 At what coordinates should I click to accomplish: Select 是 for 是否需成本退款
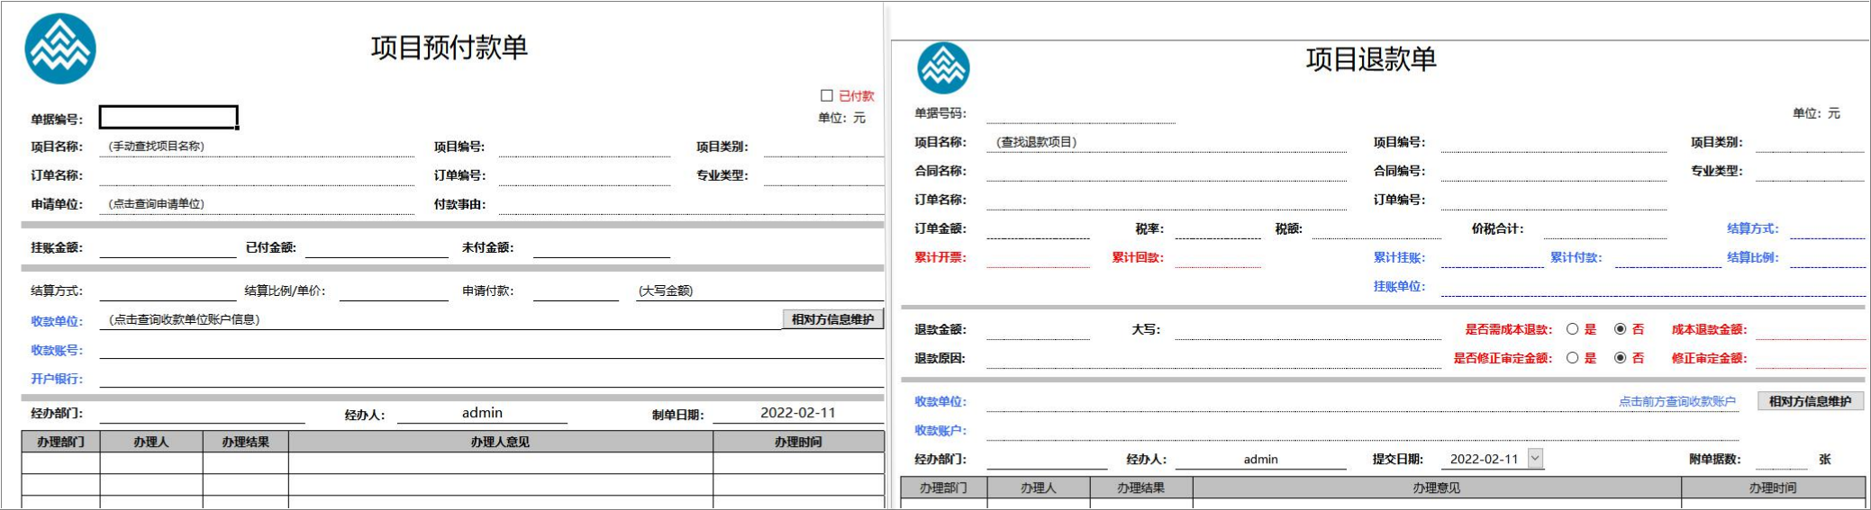pyautogui.click(x=1572, y=329)
